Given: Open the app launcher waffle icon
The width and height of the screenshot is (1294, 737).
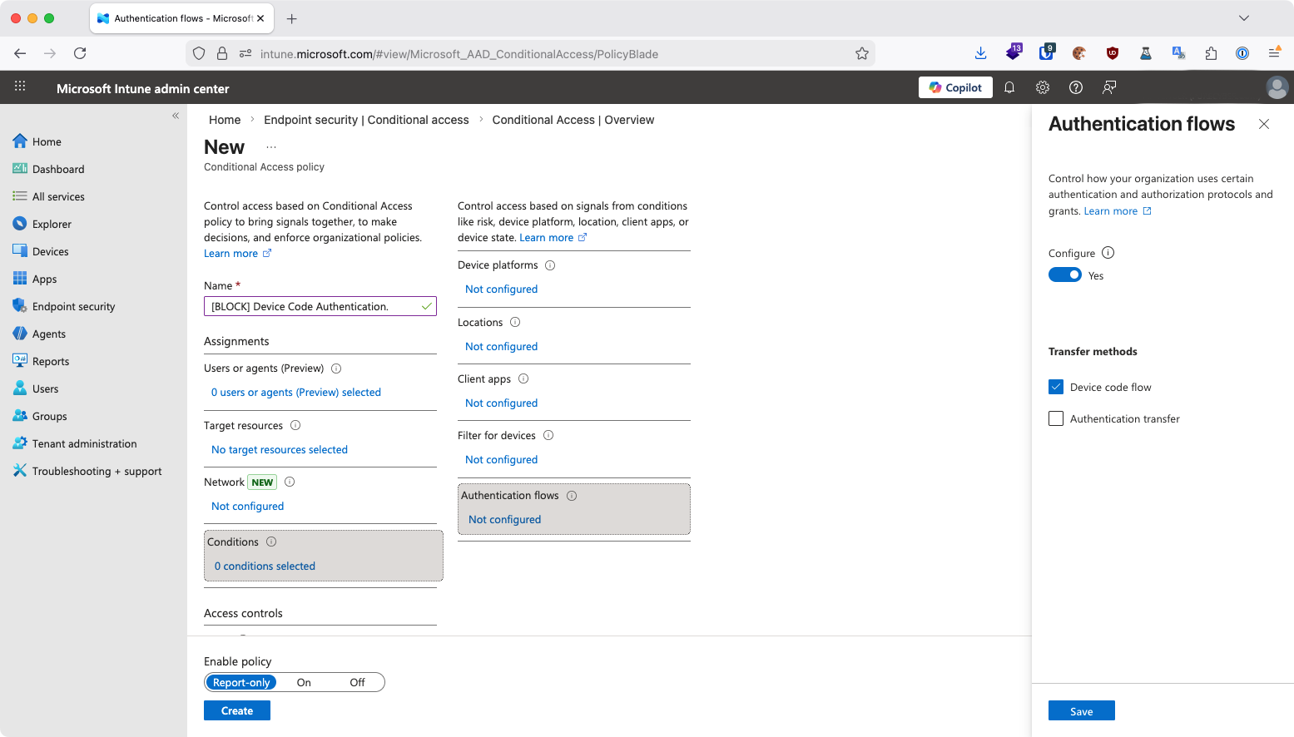Looking at the screenshot, I should [20, 86].
